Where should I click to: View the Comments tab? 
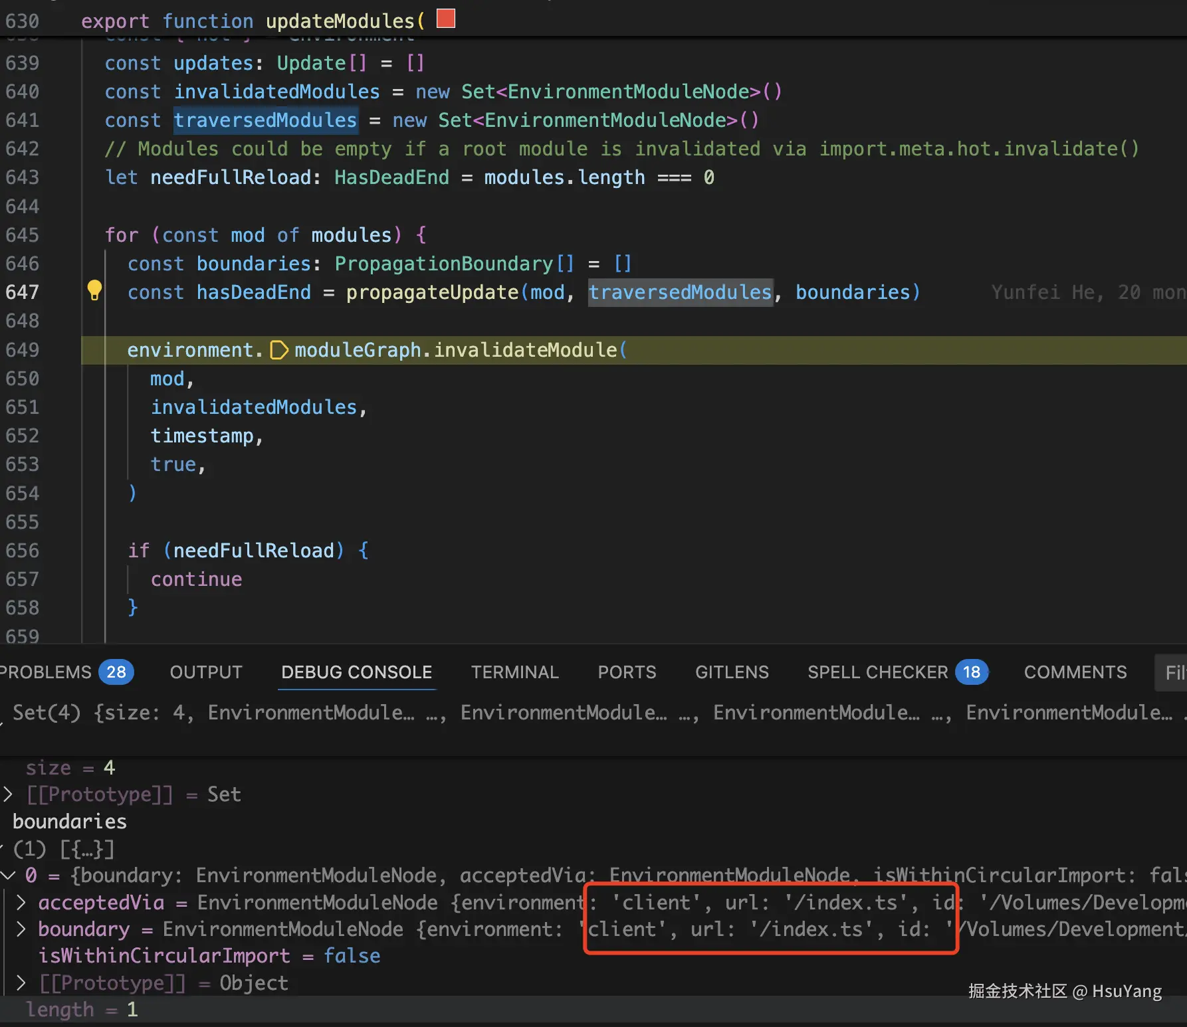pos(1075,672)
